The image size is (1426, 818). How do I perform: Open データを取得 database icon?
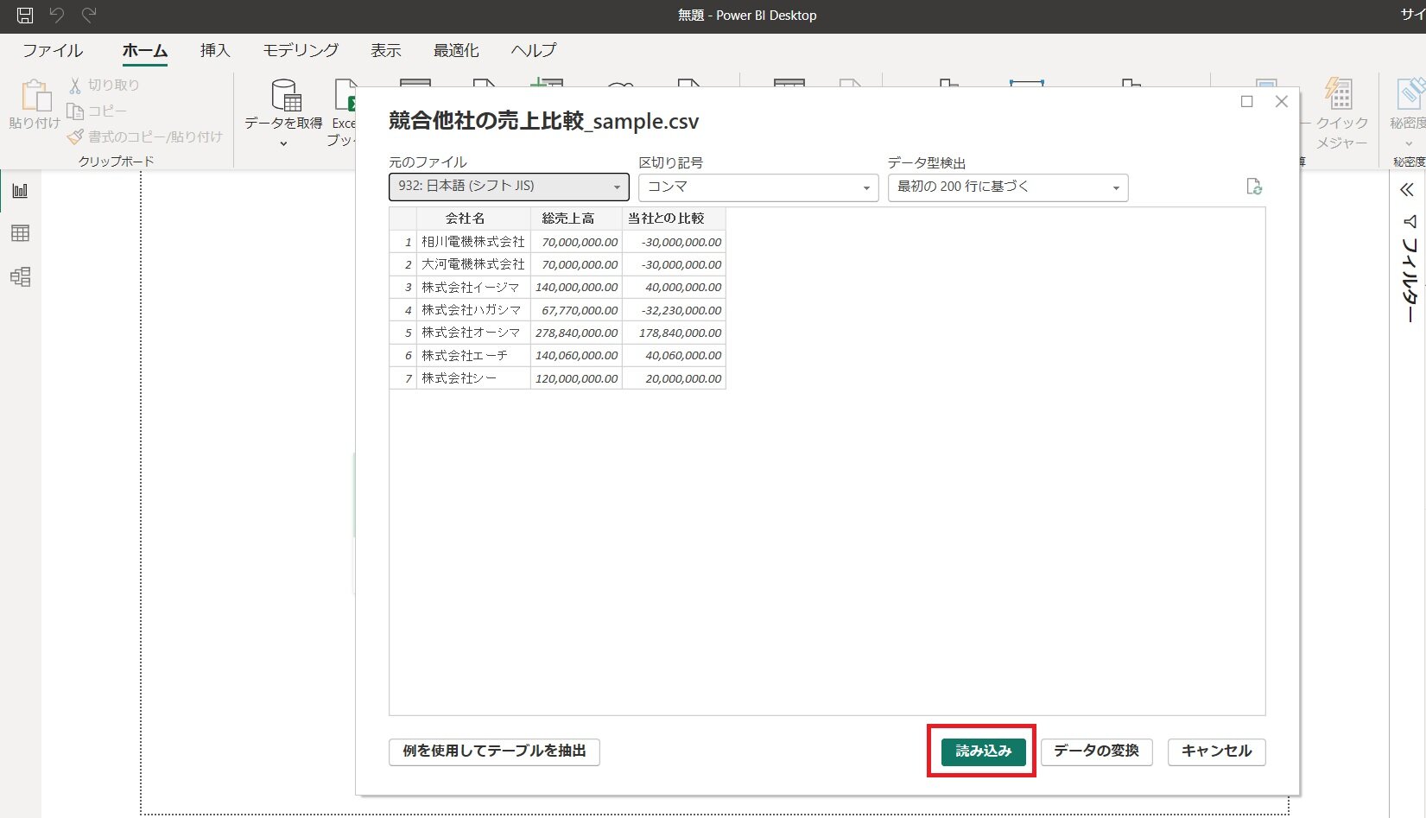[x=285, y=97]
